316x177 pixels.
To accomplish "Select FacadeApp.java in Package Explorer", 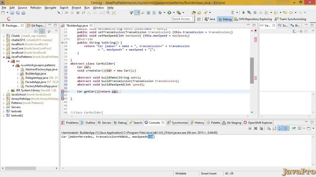I will click(x=36, y=82).
